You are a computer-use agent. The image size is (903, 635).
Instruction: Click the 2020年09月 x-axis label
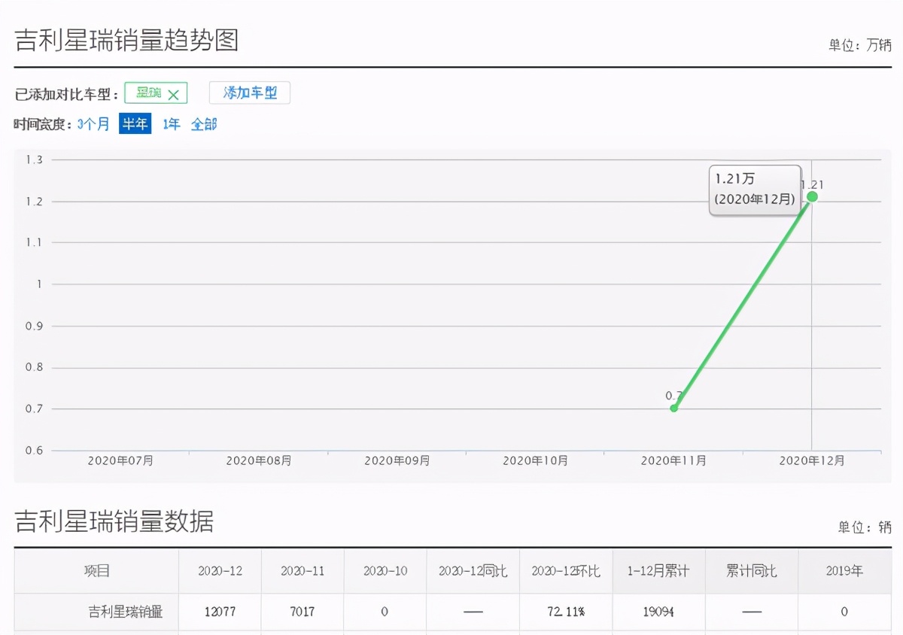click(x=397, y=460)
